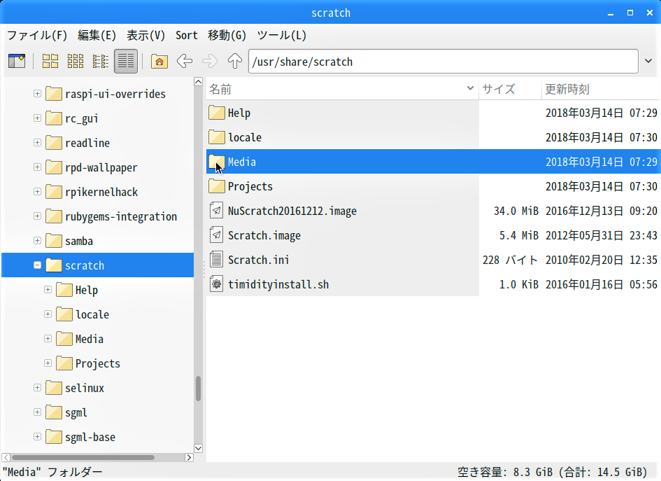The width and height of the screenshot is (661, 481).
Task: Open the 編集(E) menu
Action: (97, 36)
